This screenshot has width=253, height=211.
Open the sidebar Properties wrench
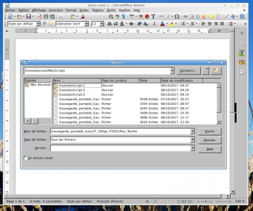[242, 43]
